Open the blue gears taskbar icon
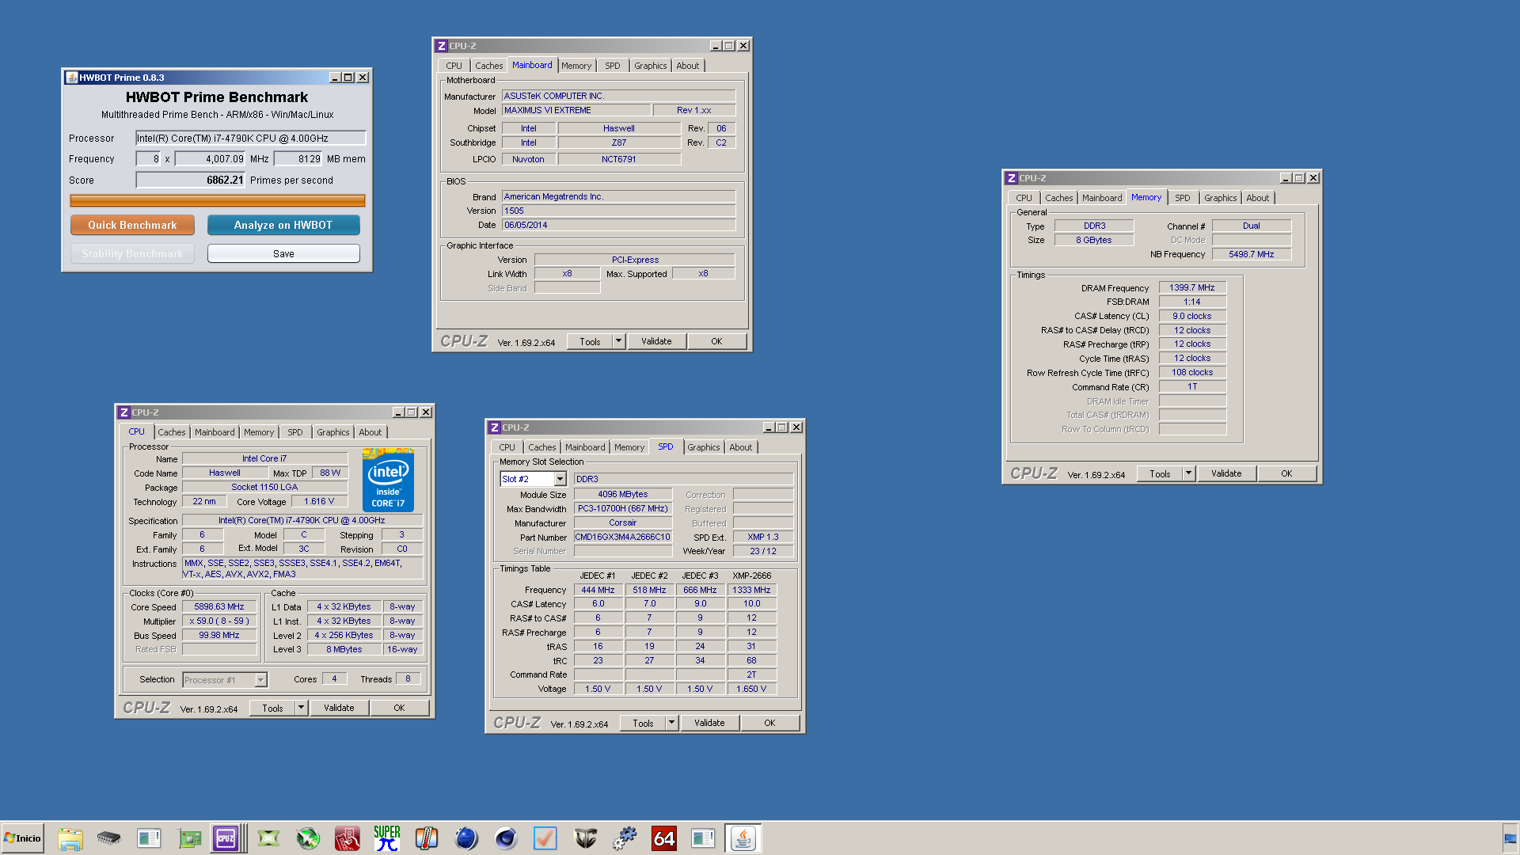Screen dimensions: 1520x855 click(x=625, y=838)
